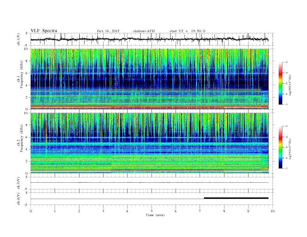The height and width of the screenshot is (237, 307).
Task: Click time axis tick label "10" at bottom right
Action: [x=273, y=211]
